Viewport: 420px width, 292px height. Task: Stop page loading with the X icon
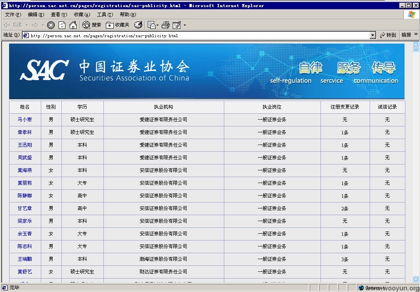[51, 25]
